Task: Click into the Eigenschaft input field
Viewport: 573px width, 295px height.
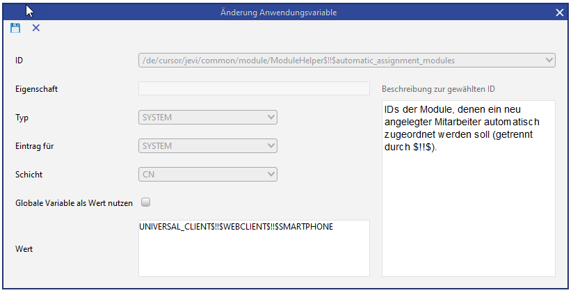Action: pos(254,88)
